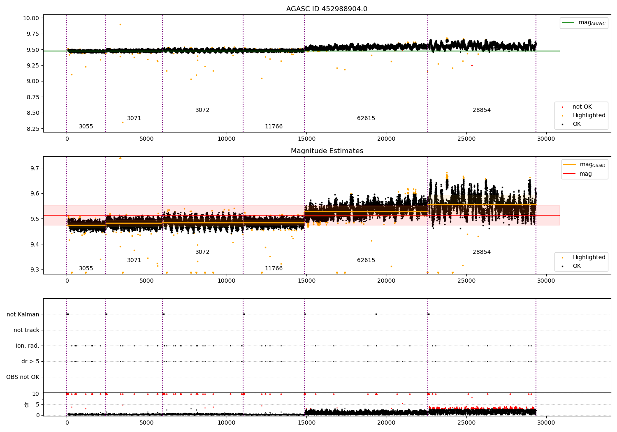
Task: Click obsid label "11766" in top plot
Action: click(274, 127)
